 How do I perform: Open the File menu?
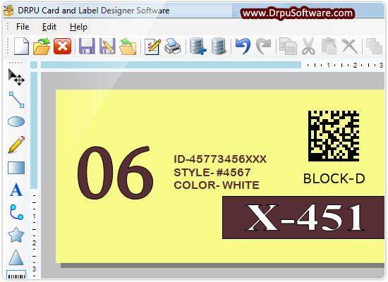click(23, 27)
